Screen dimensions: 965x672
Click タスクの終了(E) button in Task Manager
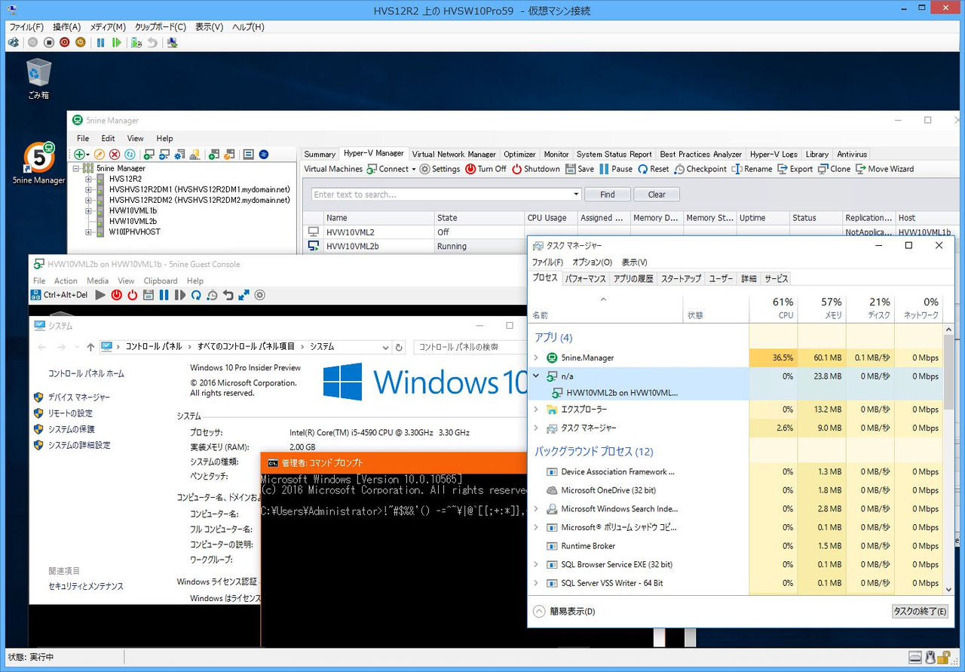click(x=920, y=611)
